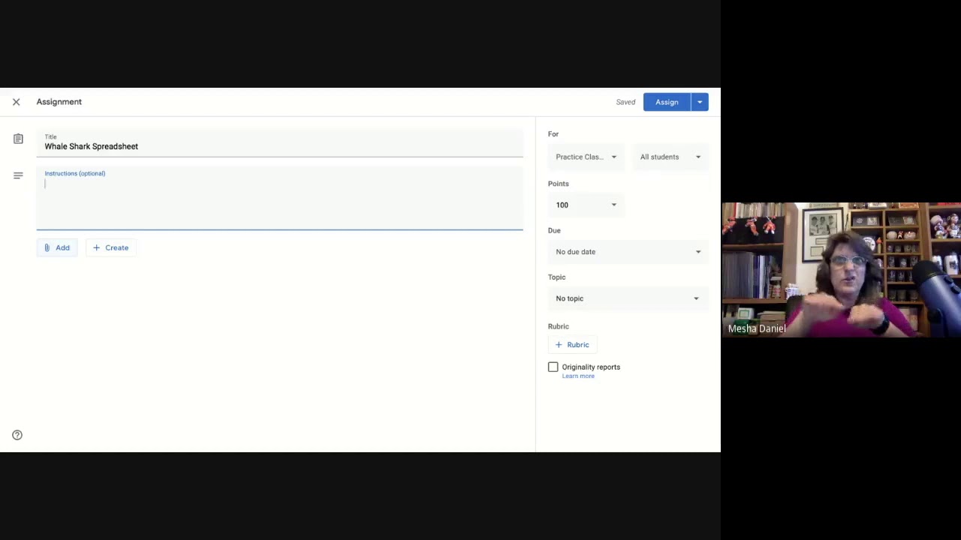This screenshot has width=961, height=540.
Task: Click inside the Instructions text area
Action: coord(279,198)
